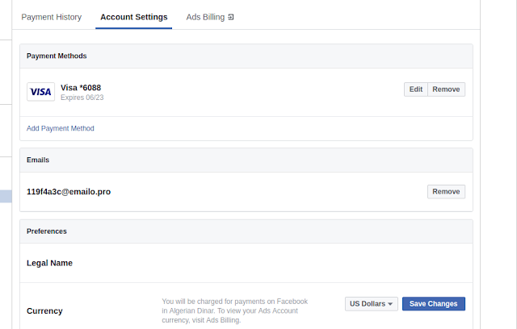
Task: Click the Visa card logo
Action: click(x=41, y=92)
